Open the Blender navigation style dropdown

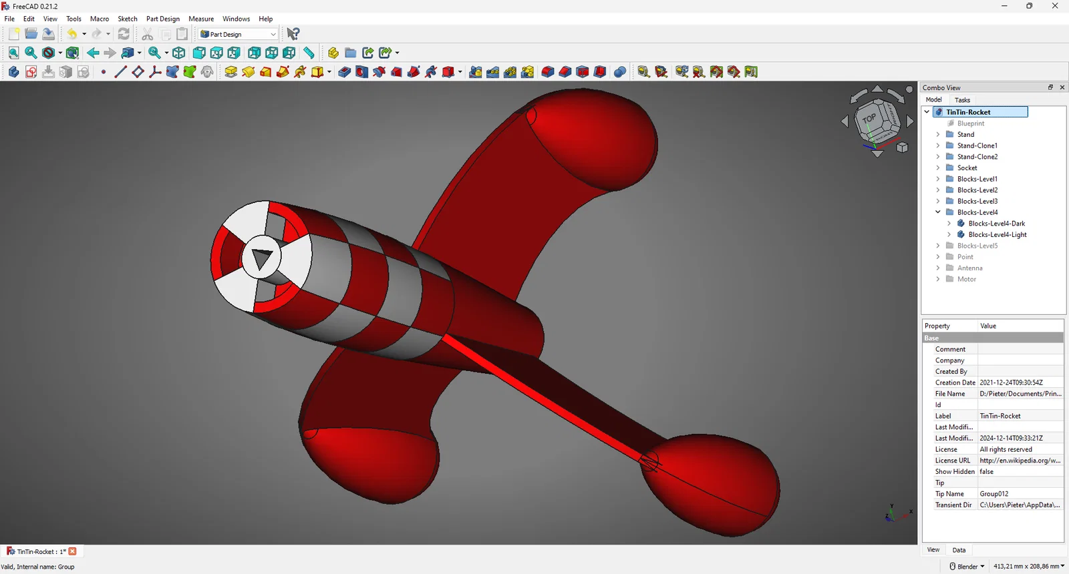click(967, 567)
